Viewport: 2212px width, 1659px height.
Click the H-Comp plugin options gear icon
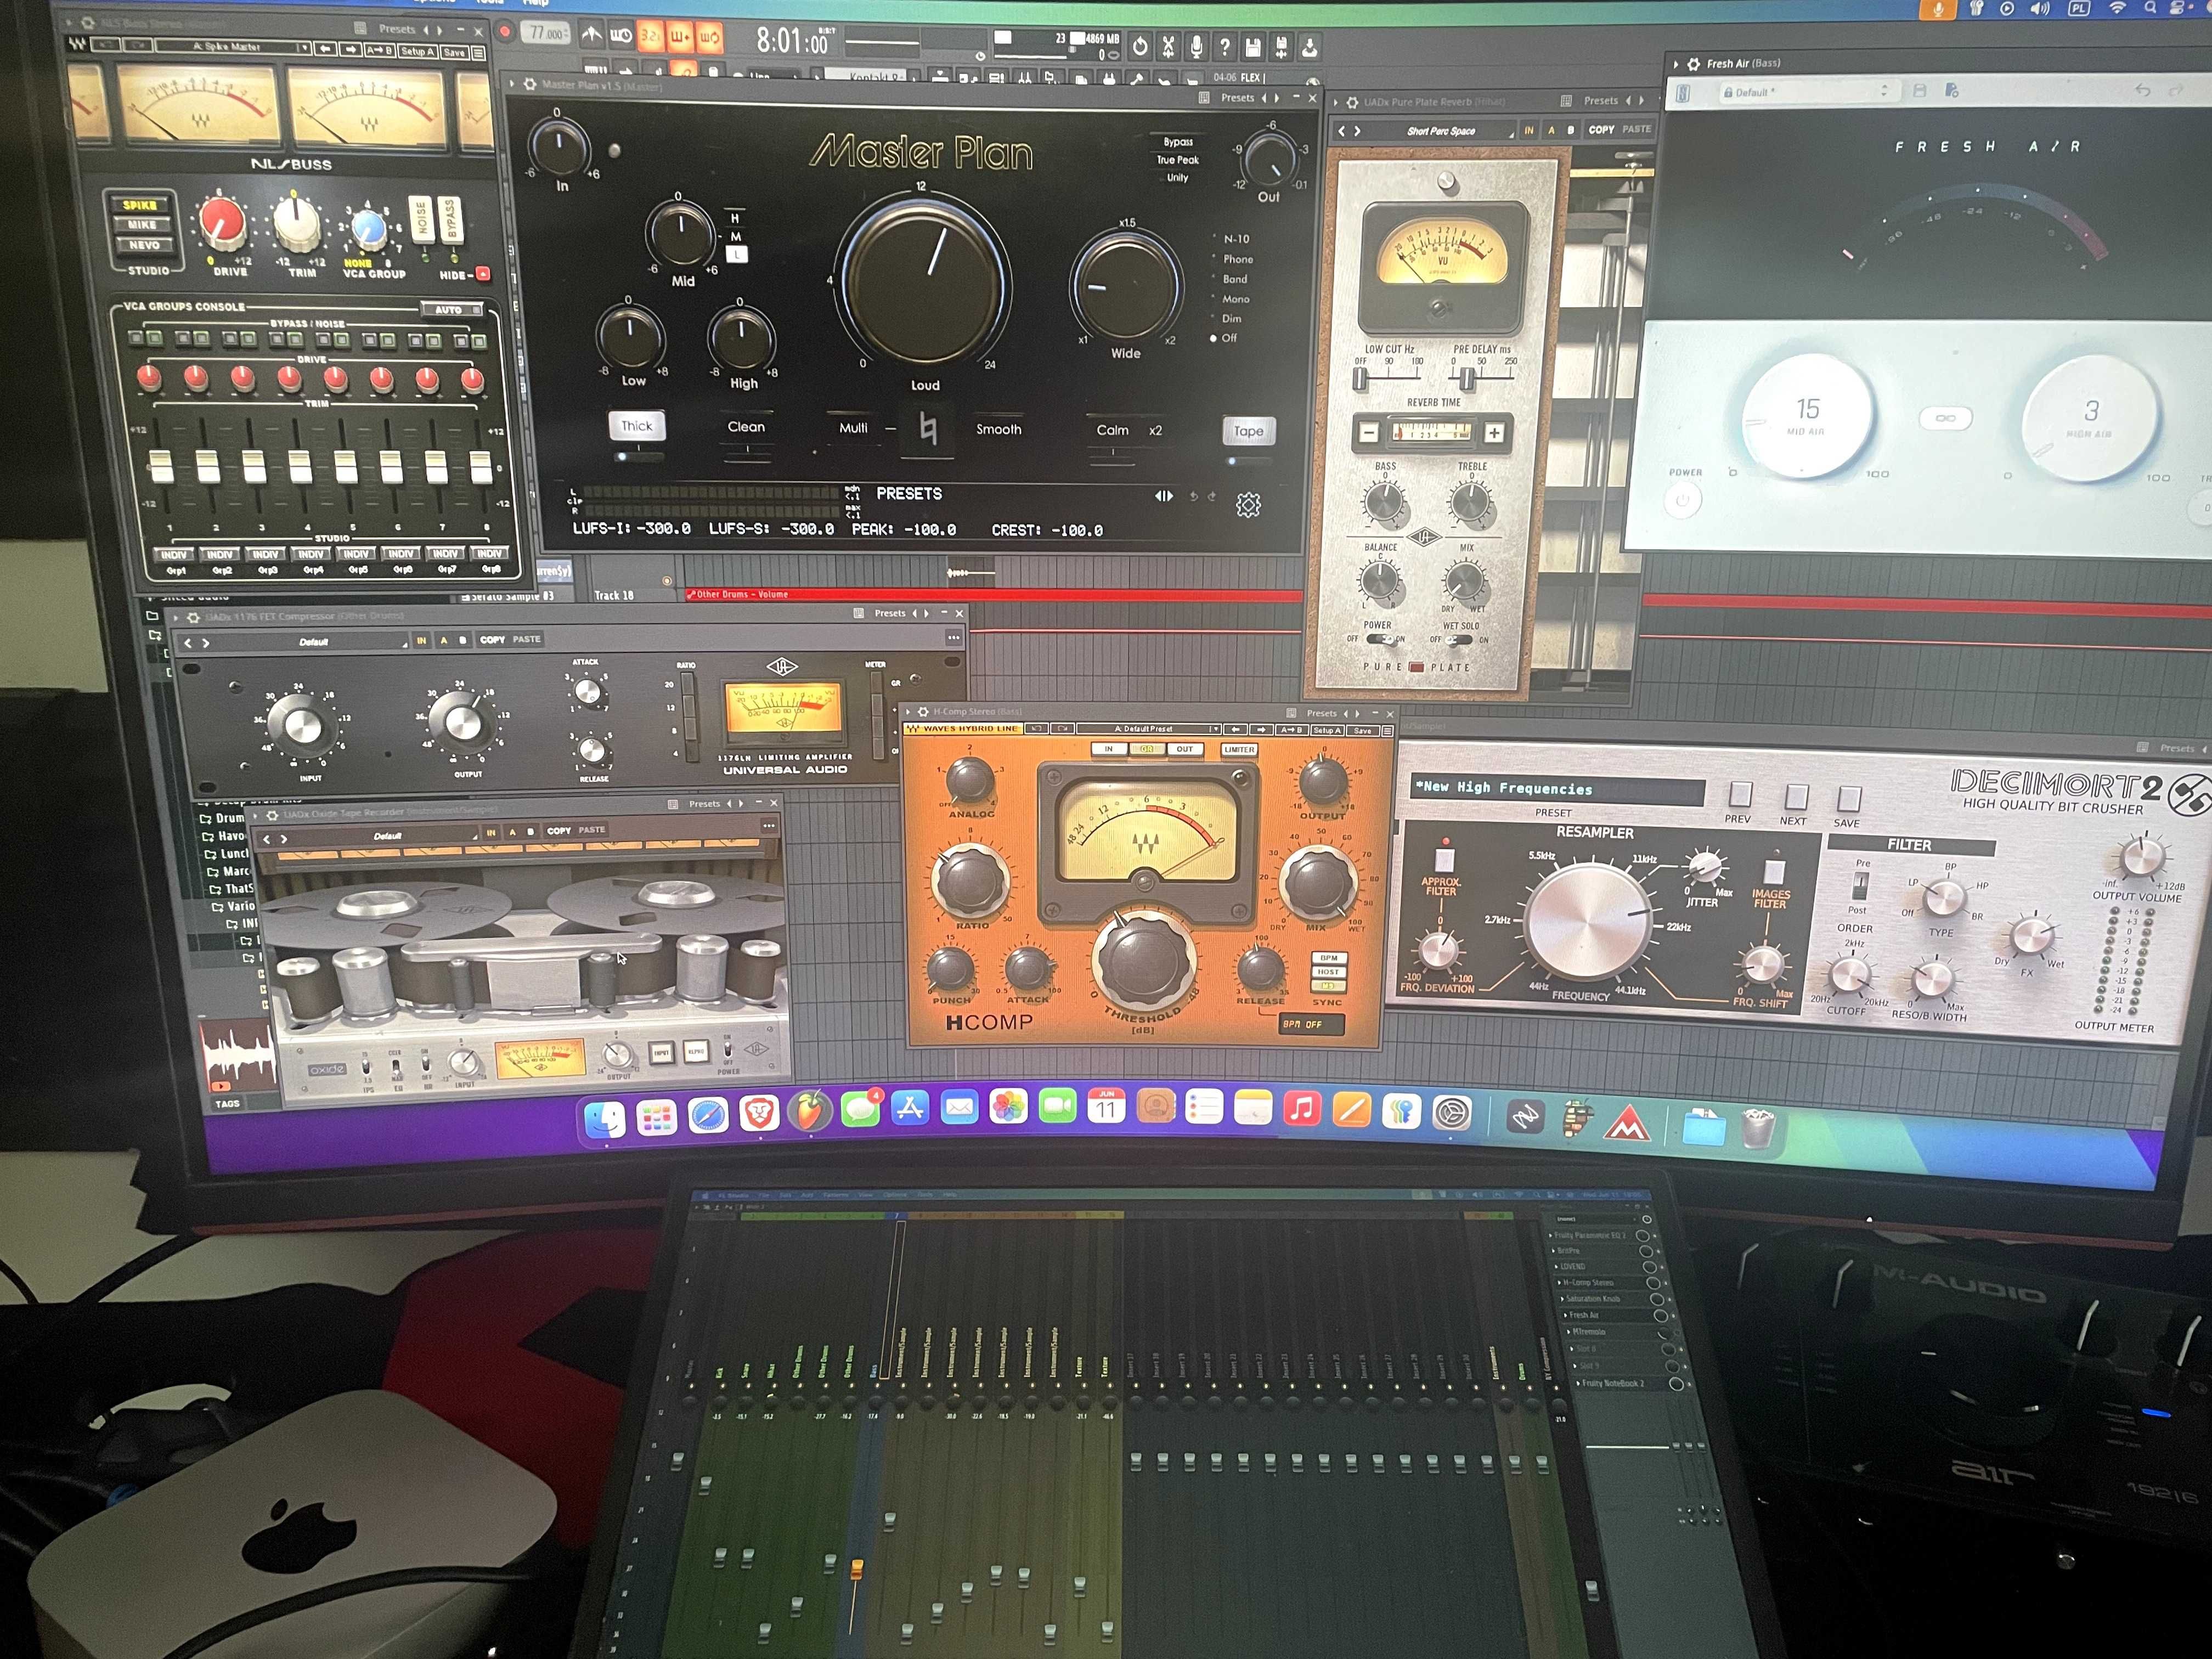point(923,712)
